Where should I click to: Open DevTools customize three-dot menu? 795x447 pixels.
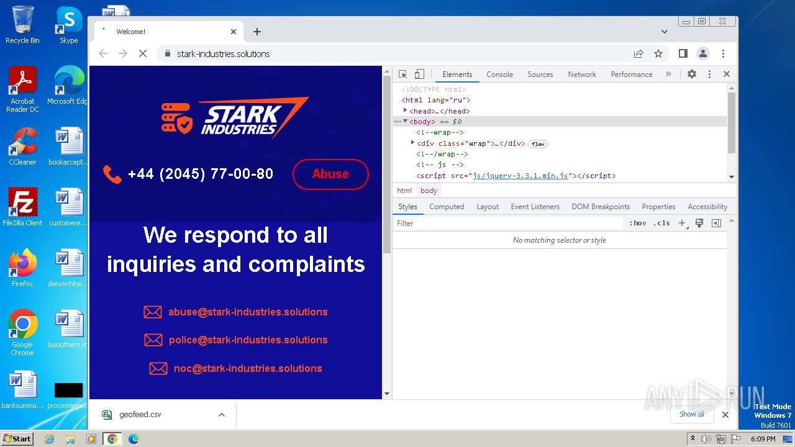[x=709, y=74]
